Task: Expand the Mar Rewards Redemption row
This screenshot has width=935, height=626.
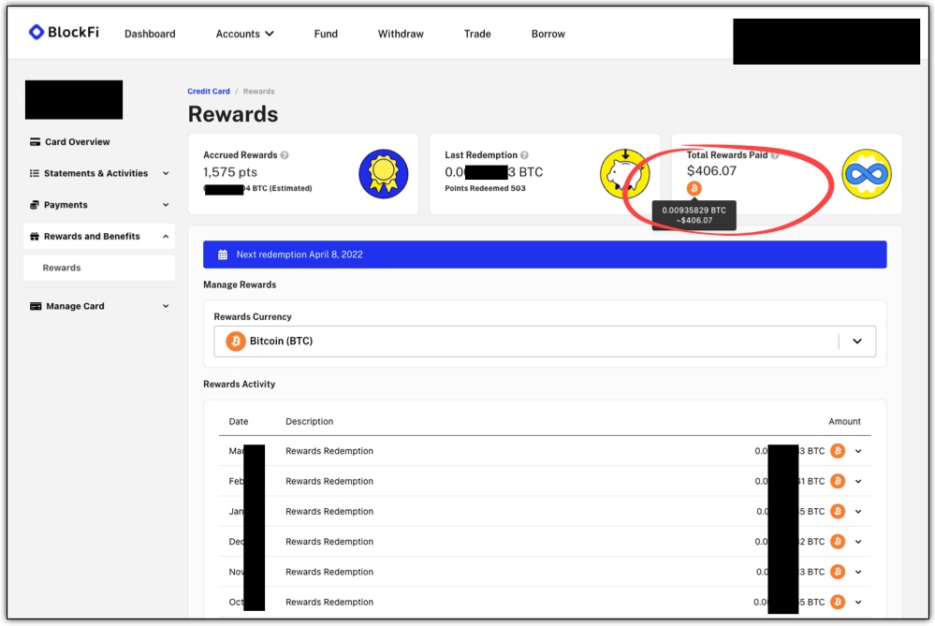Action: 858,451
